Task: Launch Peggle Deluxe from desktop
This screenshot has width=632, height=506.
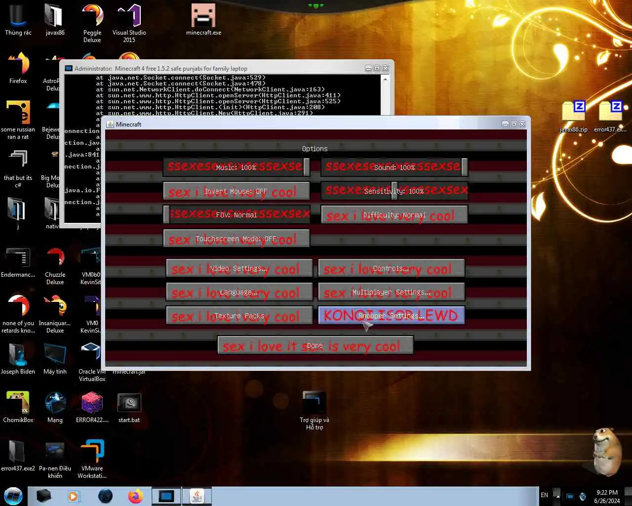Action: (92, 23)
